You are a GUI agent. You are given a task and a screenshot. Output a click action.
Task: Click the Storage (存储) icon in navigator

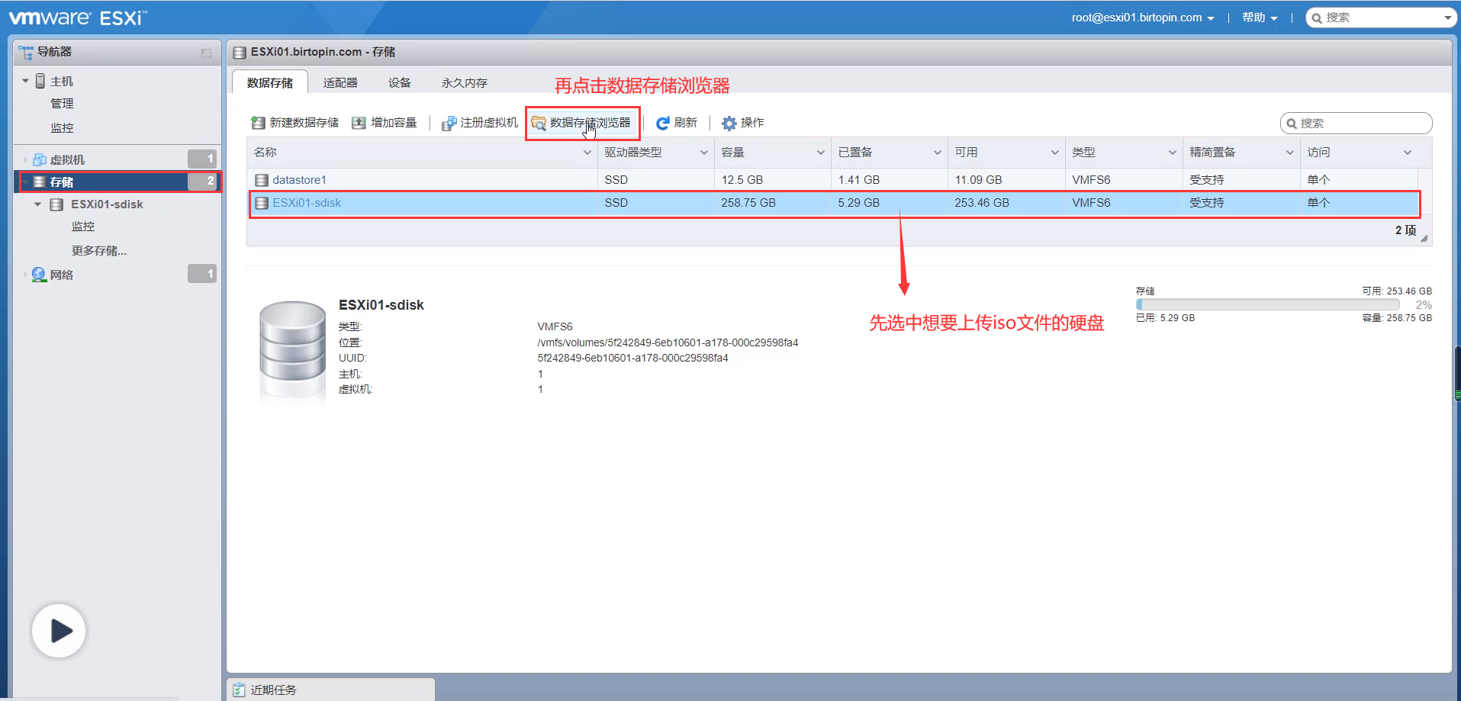point(40,182)
